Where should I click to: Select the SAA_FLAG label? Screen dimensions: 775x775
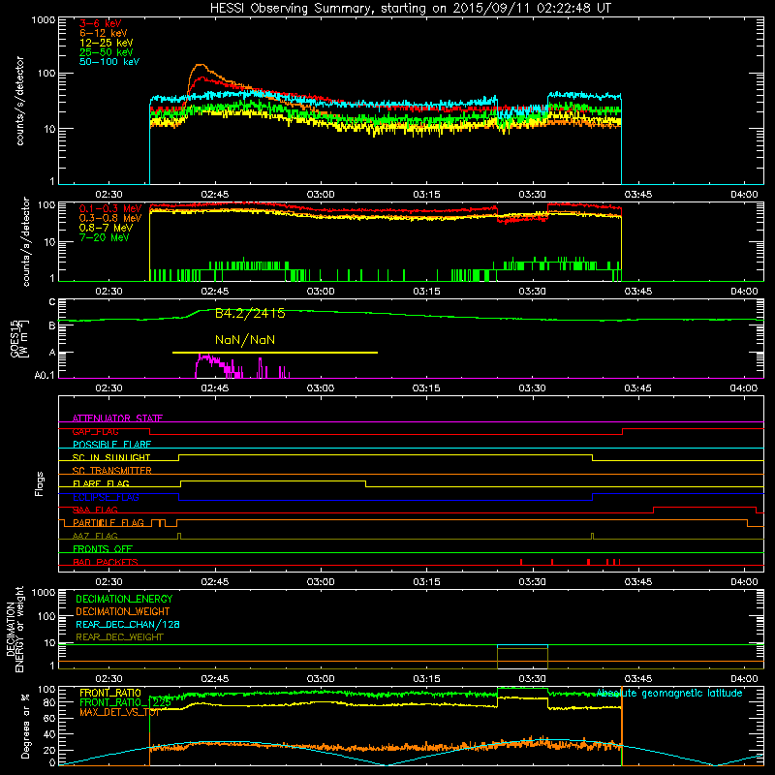[95, 510]
